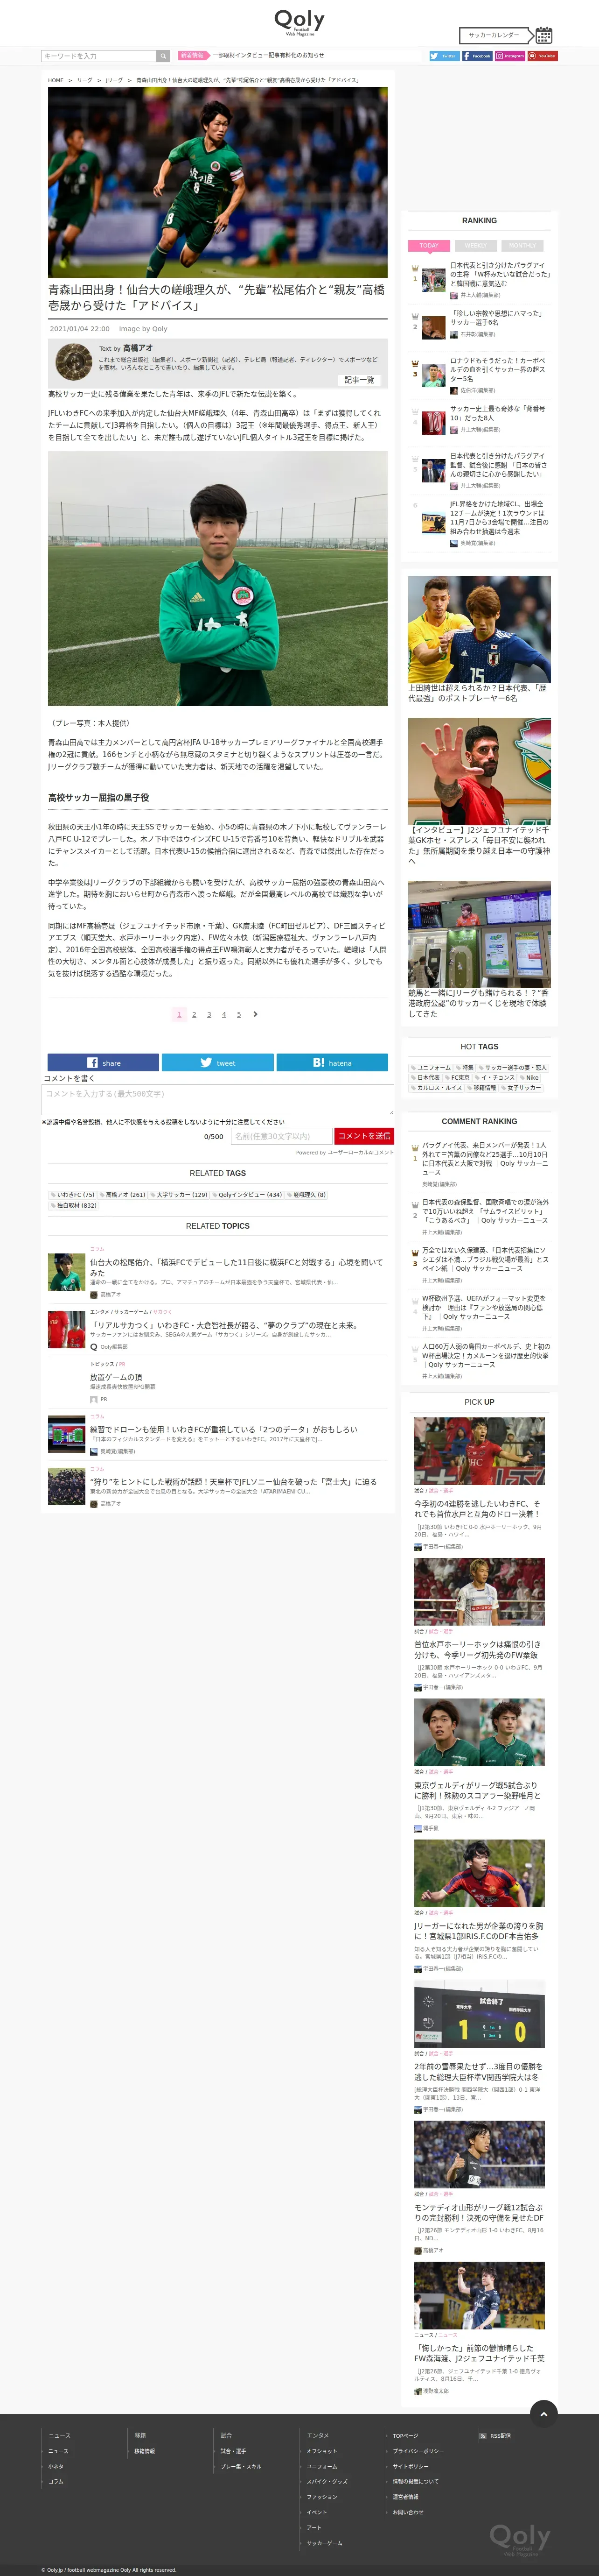Open リーグ breadcrumb link
599x2576 pixels.
point(85,80)
